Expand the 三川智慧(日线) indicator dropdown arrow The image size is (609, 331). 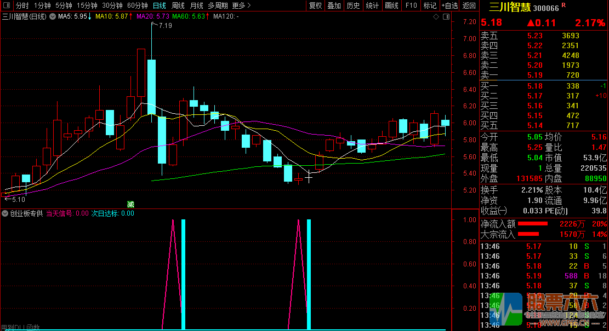pos(53,16)
